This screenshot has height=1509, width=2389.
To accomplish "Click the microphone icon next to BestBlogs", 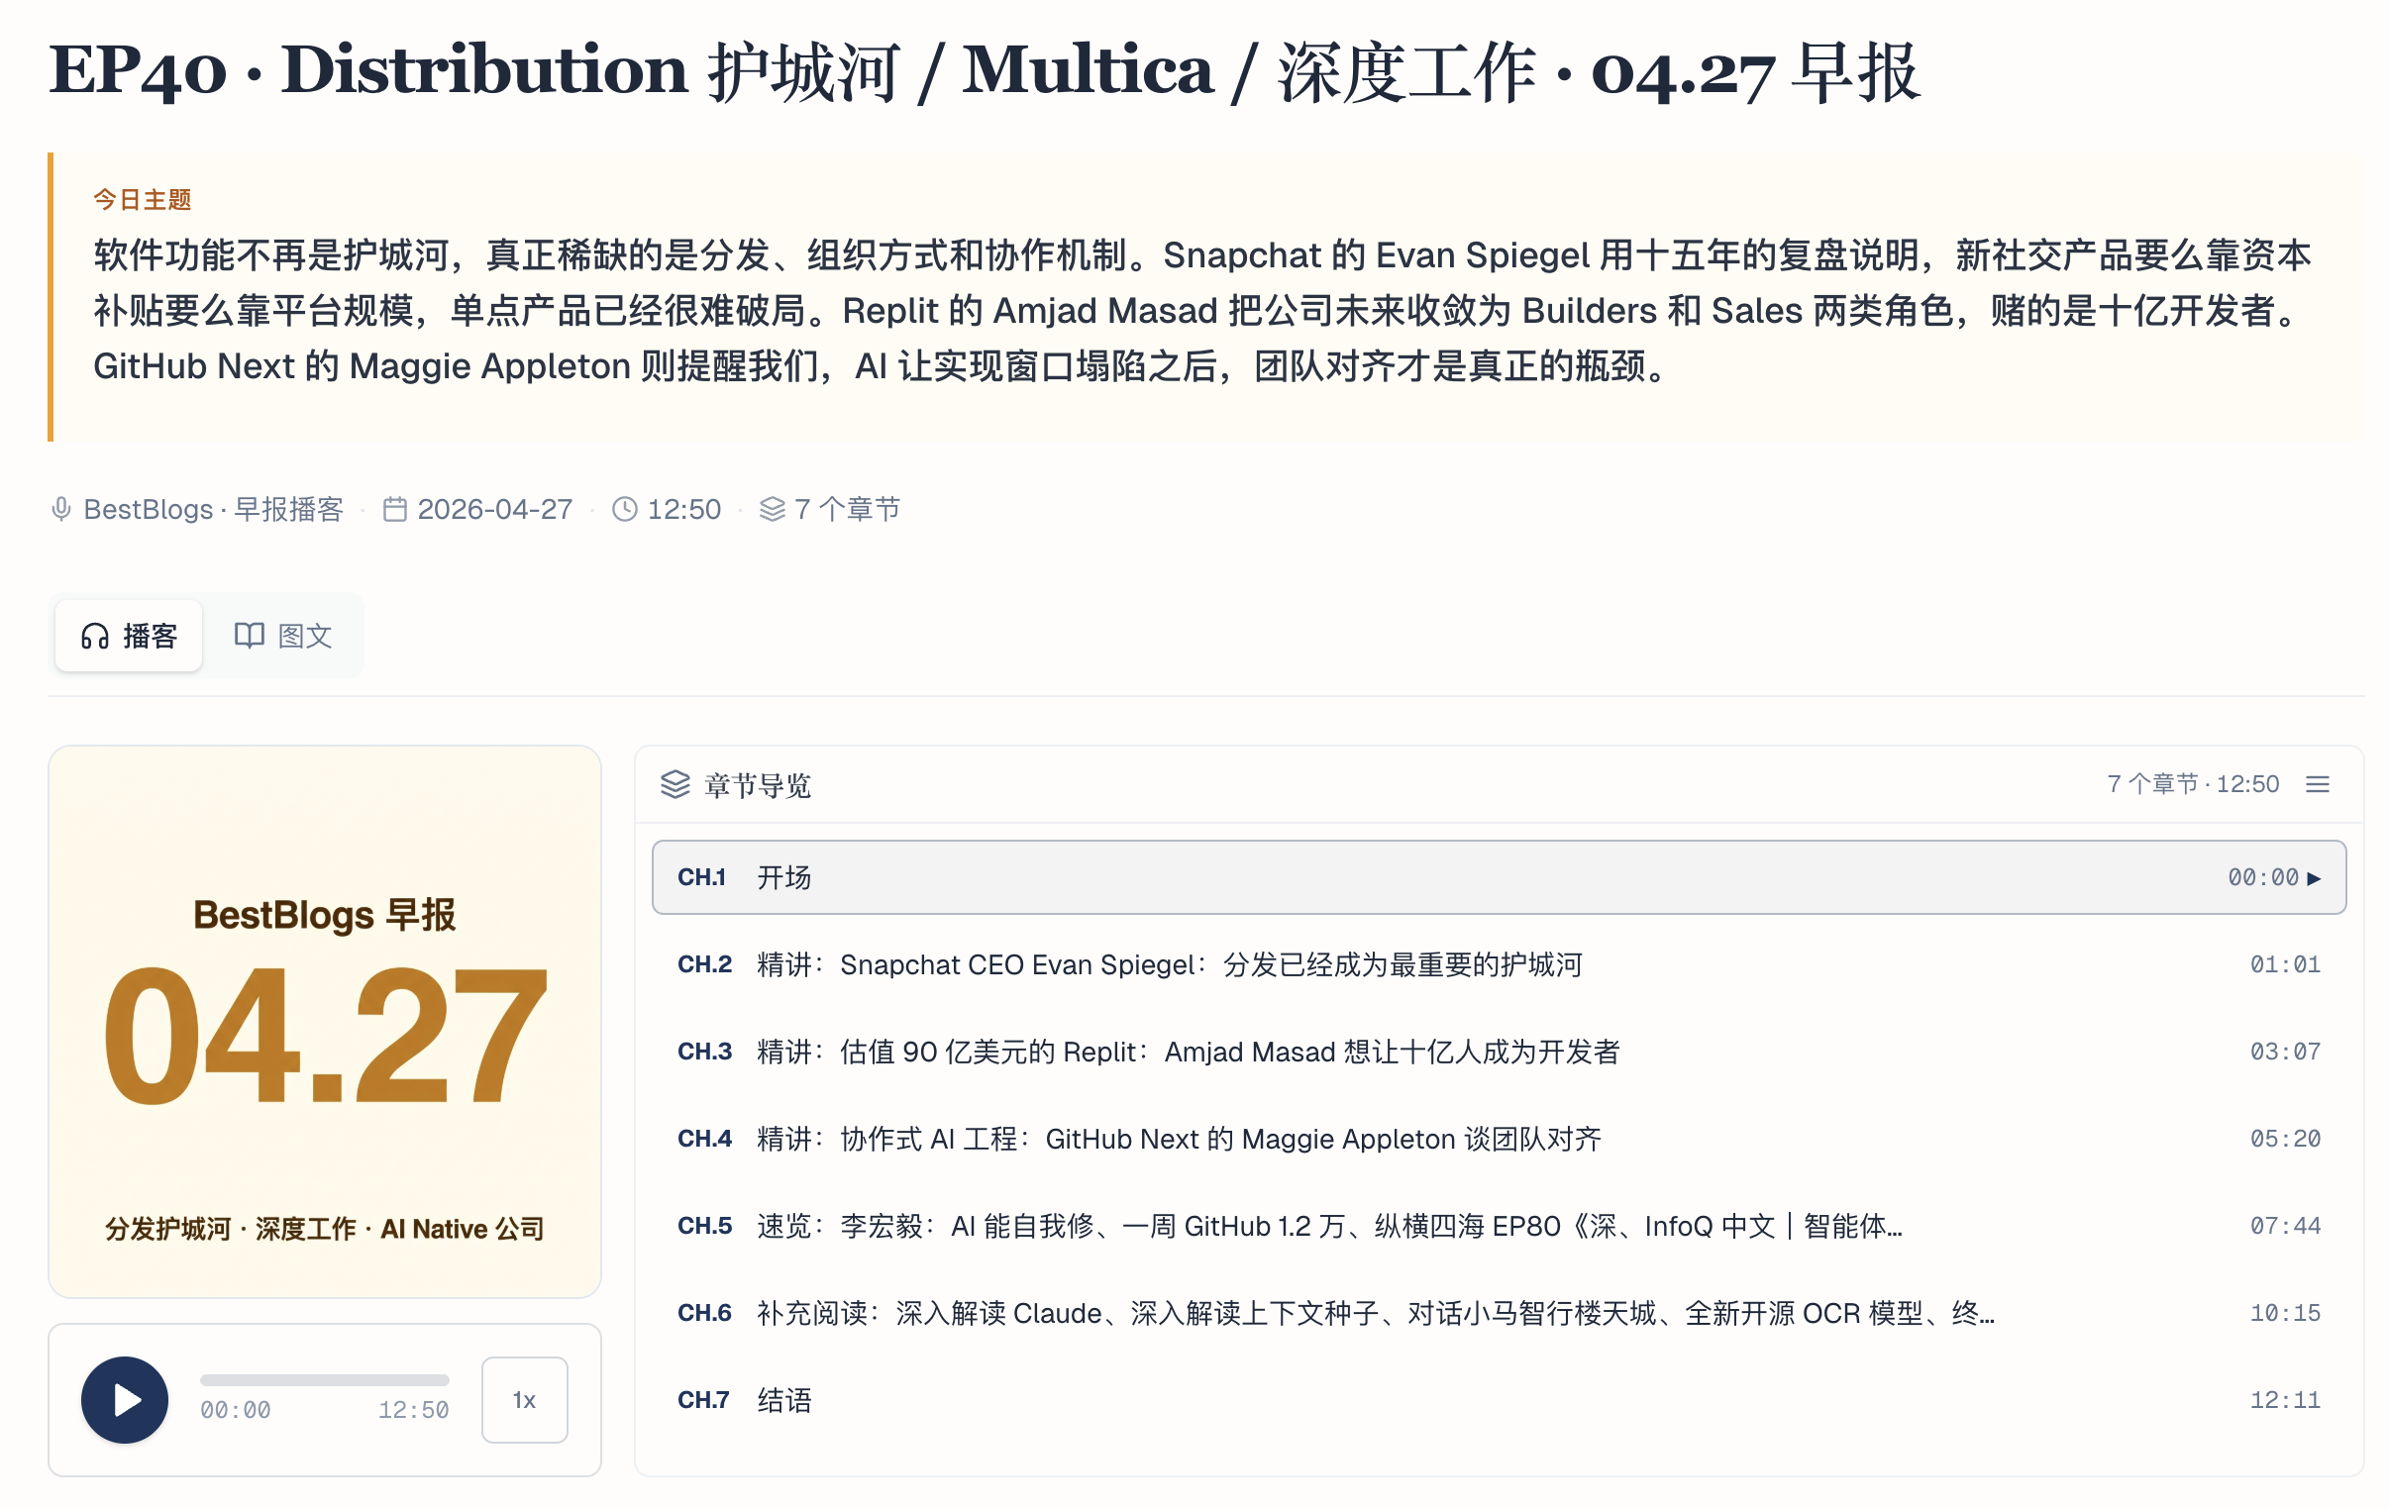I will [x=61, y=509].
